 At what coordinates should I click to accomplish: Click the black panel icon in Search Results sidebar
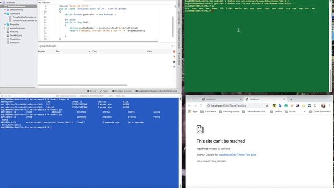tap(174, 62)
